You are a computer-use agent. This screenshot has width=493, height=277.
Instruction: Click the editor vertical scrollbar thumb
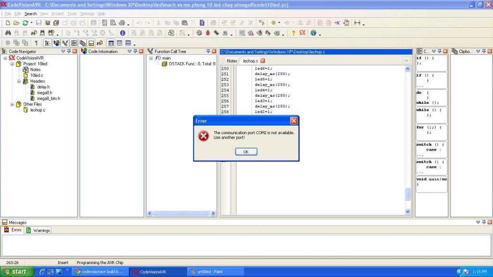(408, 194)
